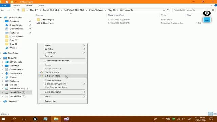Open Visual Studio from taskbar
Image resolution: width=217 pixels, height=122 pixels.
[66, 119]
